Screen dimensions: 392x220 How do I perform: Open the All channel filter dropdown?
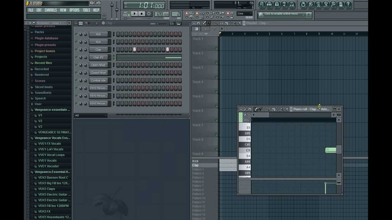point(91,116)
